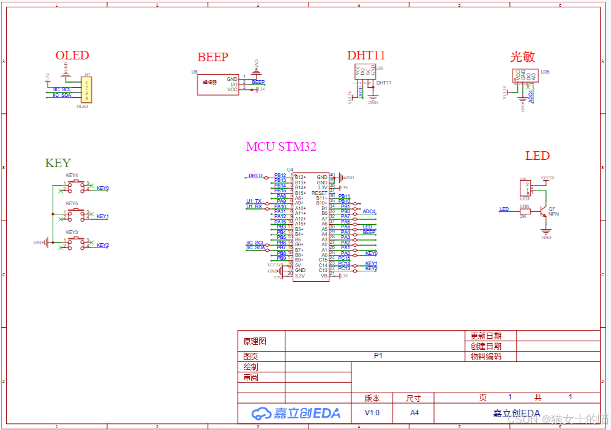Click the 物料编码 field label

(x=485, y=356)
